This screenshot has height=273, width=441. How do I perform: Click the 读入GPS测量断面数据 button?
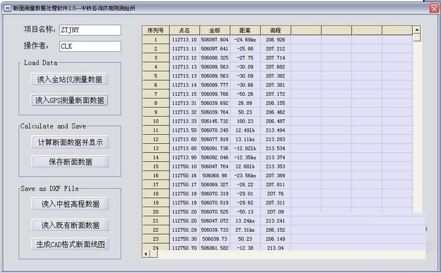[69, 101]
